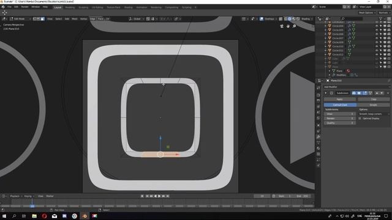Open the Output properties tab icon
392x220 pixels.
[318, 101]
